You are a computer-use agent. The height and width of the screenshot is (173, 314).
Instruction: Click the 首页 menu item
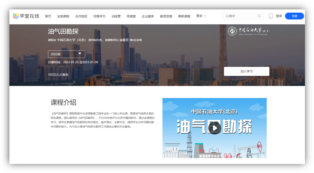click(x=48, y=16)
